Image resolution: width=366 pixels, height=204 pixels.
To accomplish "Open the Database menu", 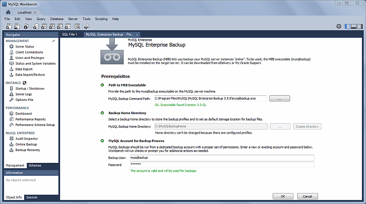I will point(57,19).
